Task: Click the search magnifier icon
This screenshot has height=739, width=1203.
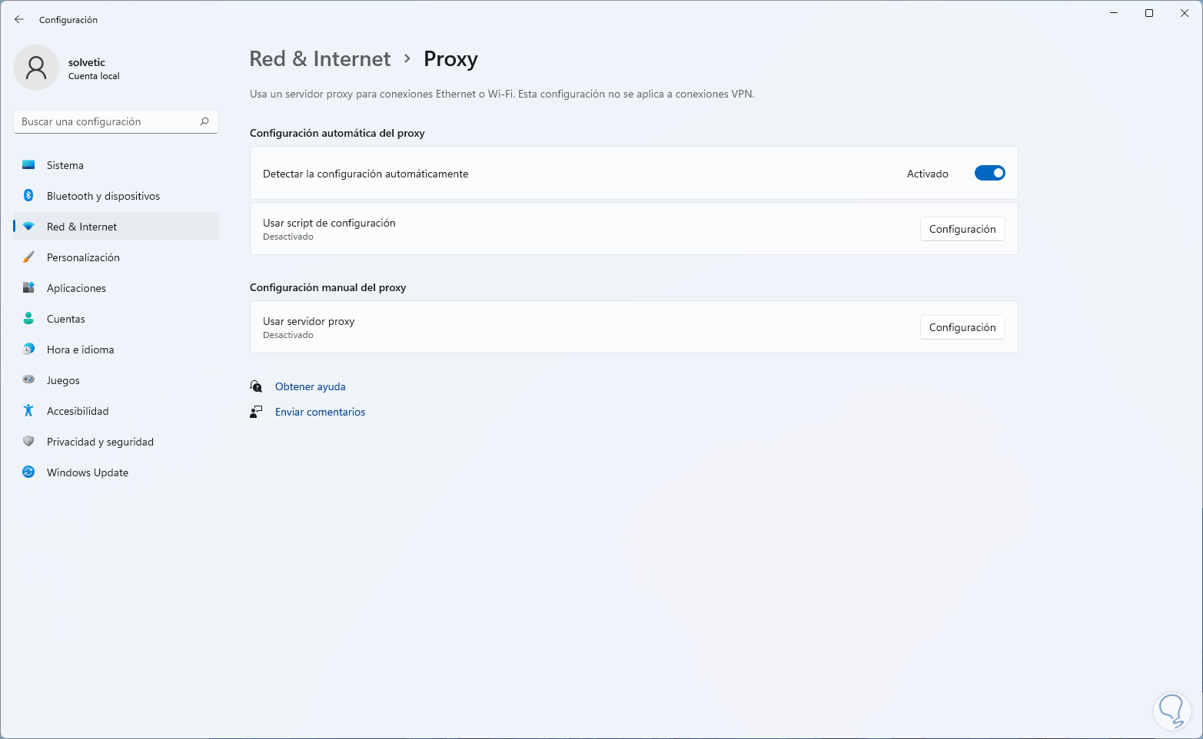Action: (x=204, y=121)
